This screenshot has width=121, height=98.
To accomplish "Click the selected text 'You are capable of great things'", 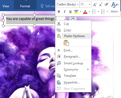I will [x=30, y=19].
